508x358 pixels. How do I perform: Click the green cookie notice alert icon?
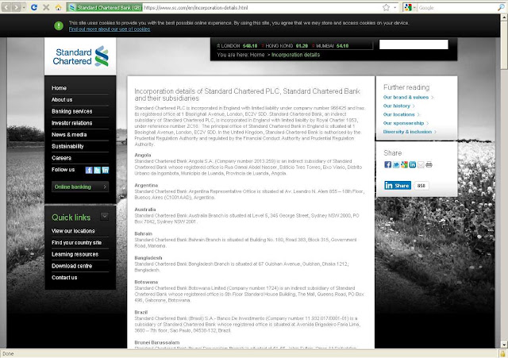(59, 25)
